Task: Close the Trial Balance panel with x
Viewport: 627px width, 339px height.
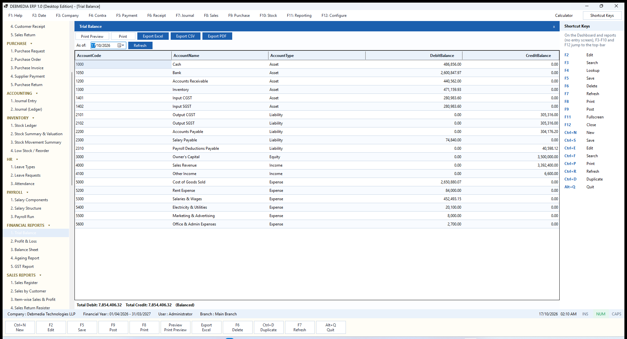Action: [x=554, y=27]
